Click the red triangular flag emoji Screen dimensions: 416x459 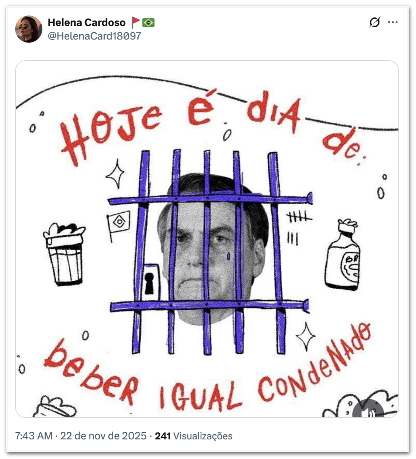tap(136, 23)
